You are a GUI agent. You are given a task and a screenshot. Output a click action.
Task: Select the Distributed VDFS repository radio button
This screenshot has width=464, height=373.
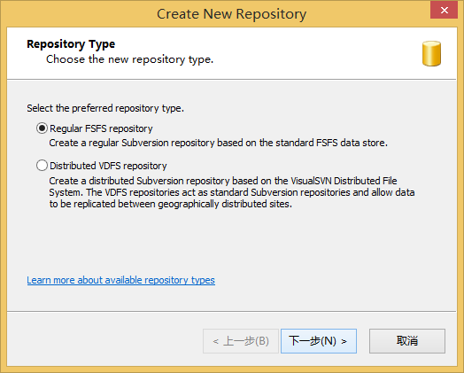click(x=42, y=165)
